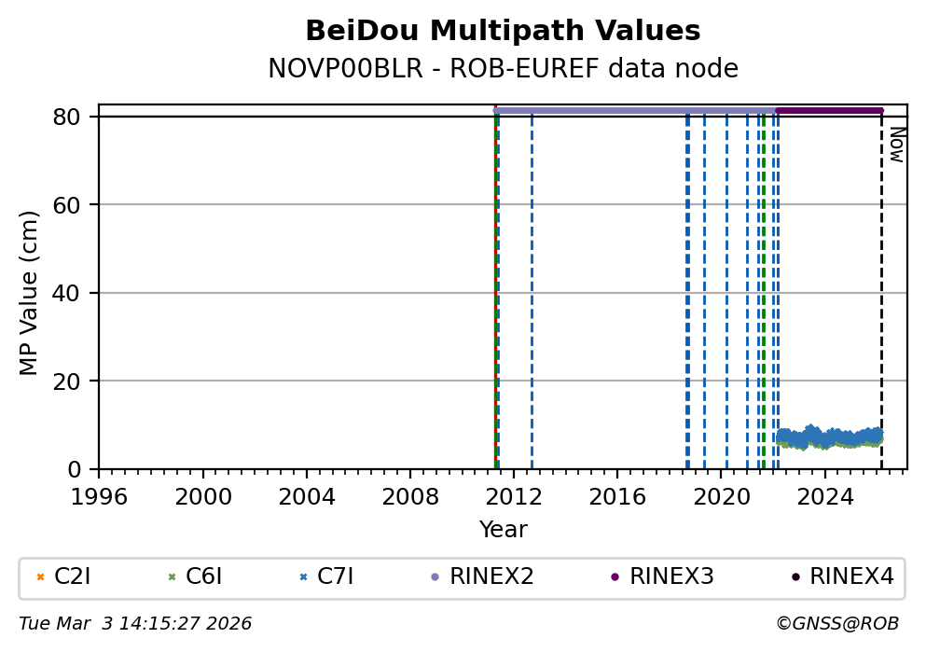926x652 pixels.
Task: Click the green C6I legend marker
Action: coord(172,577)
